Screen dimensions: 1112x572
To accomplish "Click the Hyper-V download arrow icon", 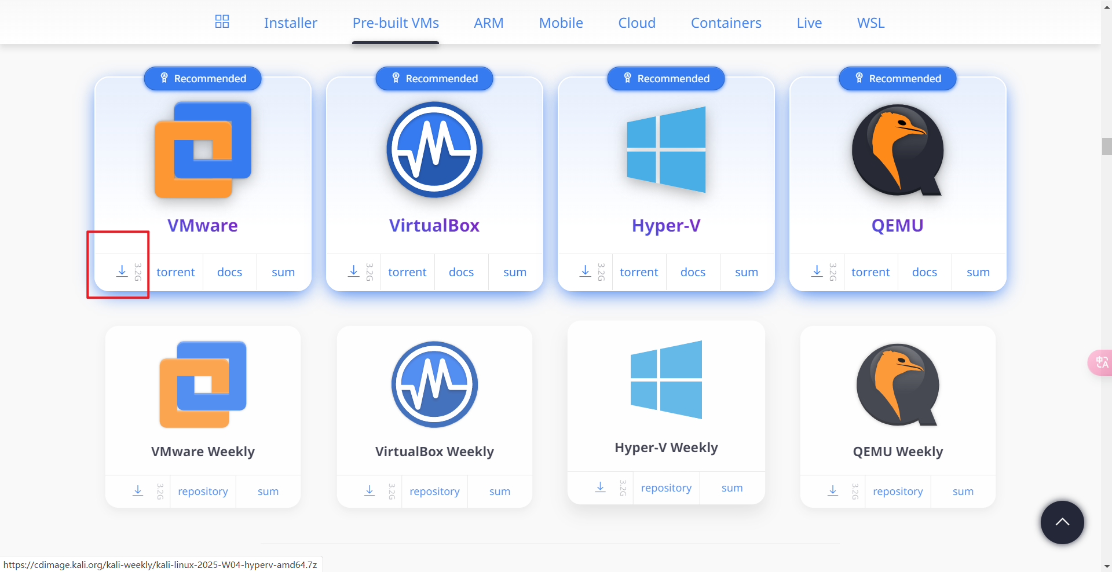I will pos(585,271).
